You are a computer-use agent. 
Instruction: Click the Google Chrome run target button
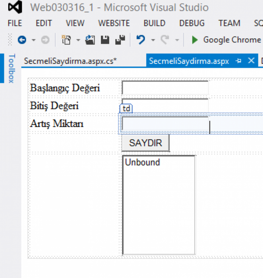click(x=232, y=40)
